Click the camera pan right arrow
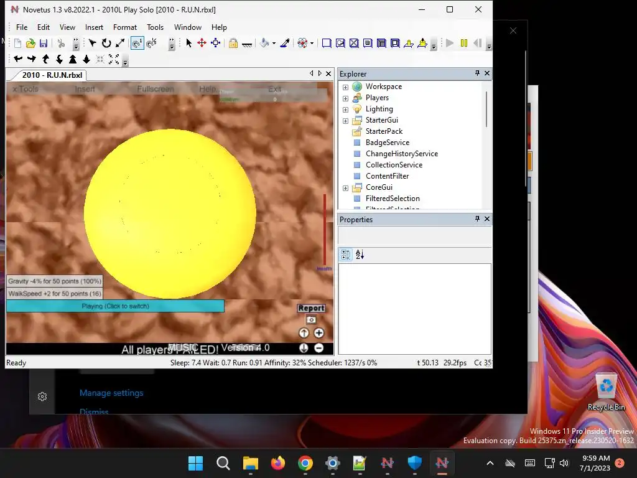 click(31, 59)
